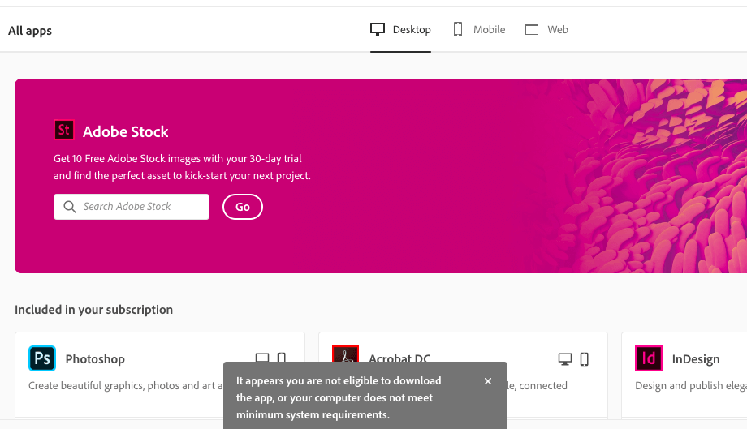Screen dimensions: 747x429
Task: Click the InDesign app title
Action: pos(696,359)
